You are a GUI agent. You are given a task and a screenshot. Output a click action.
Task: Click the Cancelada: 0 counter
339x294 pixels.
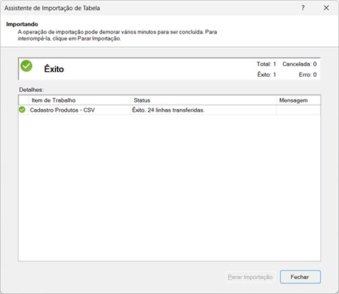(300, 64)
